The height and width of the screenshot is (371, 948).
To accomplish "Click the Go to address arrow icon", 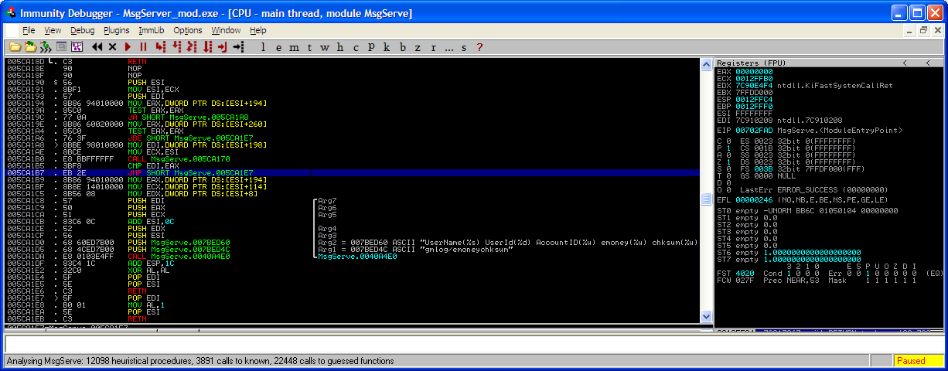I will coord(238,47).
